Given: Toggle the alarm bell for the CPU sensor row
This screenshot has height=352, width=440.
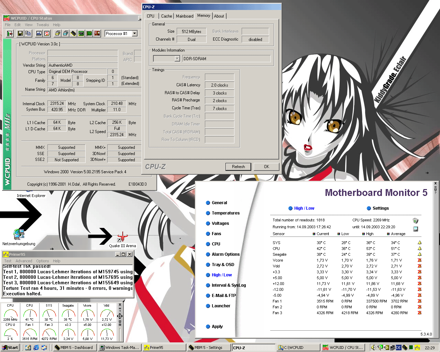Looking at the screenshot, I should tap(419, 249).
